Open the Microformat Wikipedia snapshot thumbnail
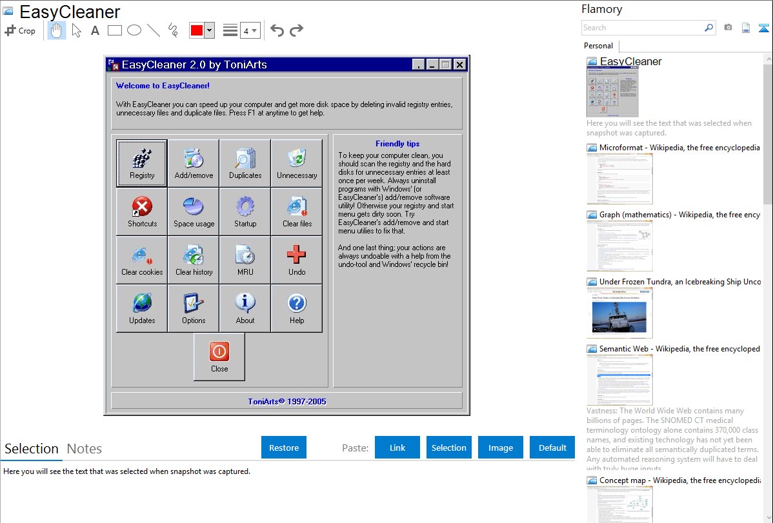This screenshot has width=773, height=523. [x=619, y=179]
